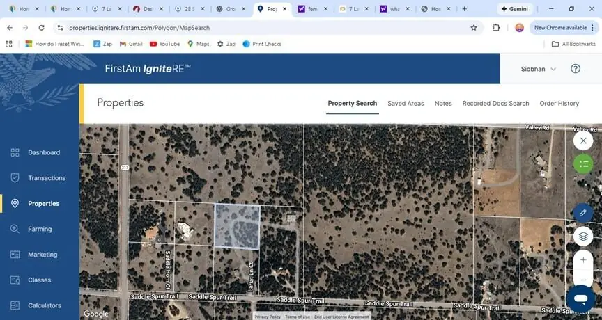Click the map layers icon
Screen dimensions: 602x320
click(x=583, y=237)
